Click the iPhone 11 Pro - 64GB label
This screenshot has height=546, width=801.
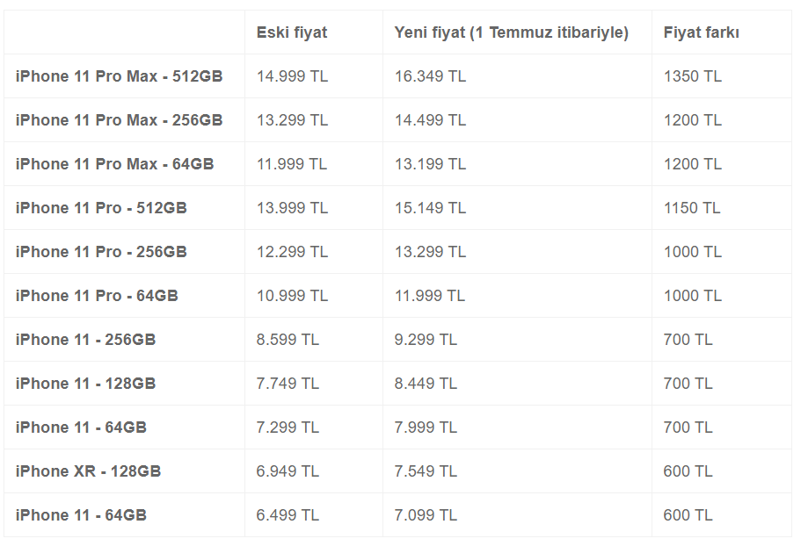97,296
